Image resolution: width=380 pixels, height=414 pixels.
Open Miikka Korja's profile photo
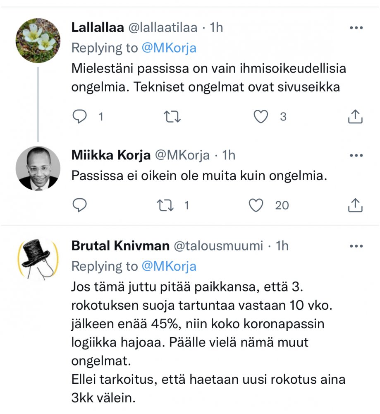click(x=38, y=168)
